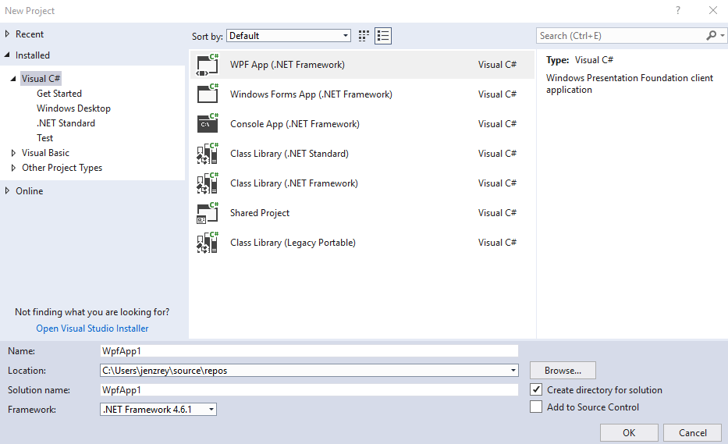Select Visual Basic tree item
728x444 pixels.
(x=45, y=153)
